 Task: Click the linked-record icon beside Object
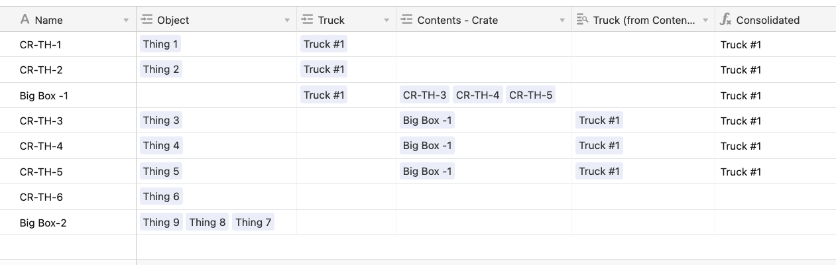pyautogui.click(x=147, y=20)
